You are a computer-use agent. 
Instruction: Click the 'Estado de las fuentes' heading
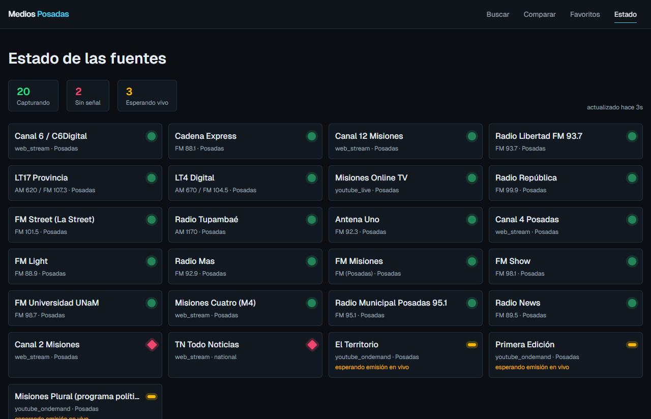click(87, 58)
